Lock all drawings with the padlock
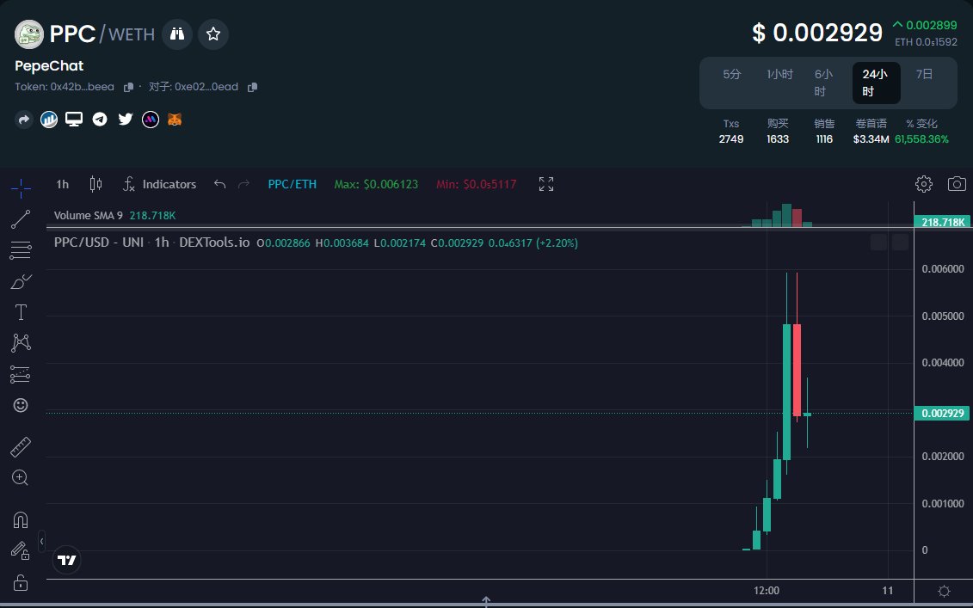This screenshot has height=608, width=973. pos(21,582)
